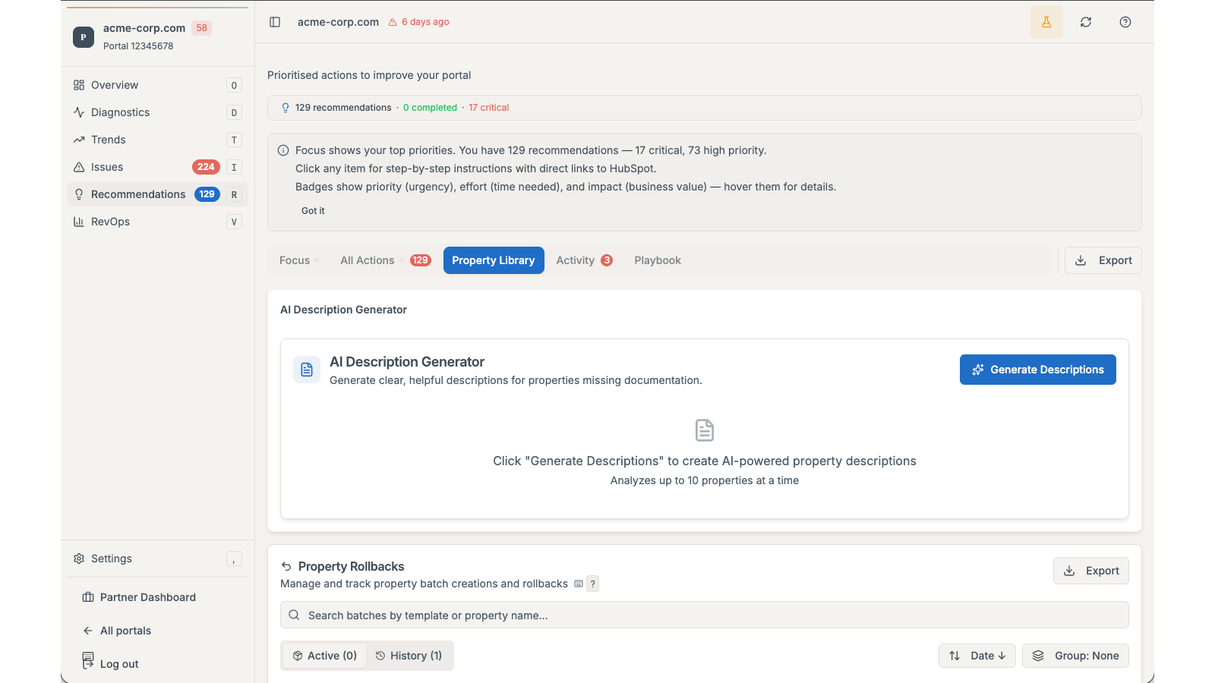
Task: Click the acme-corp.com portal avatar
Action: [x=84, y=36]
